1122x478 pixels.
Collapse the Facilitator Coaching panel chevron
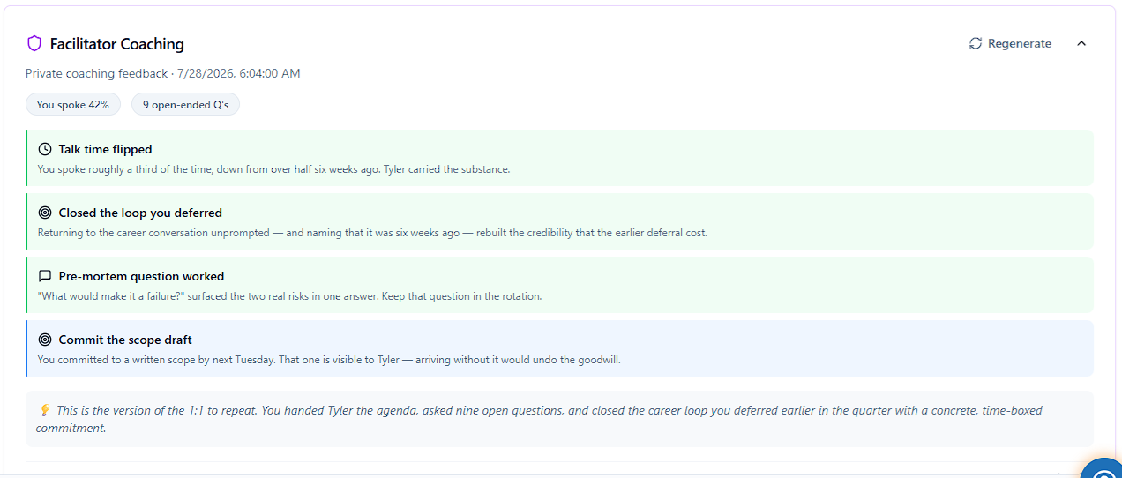pos(1081,43)
